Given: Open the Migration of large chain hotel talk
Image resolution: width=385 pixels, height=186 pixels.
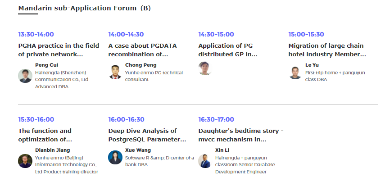Looking at the screenshot, I should click(x=327, y=50).
